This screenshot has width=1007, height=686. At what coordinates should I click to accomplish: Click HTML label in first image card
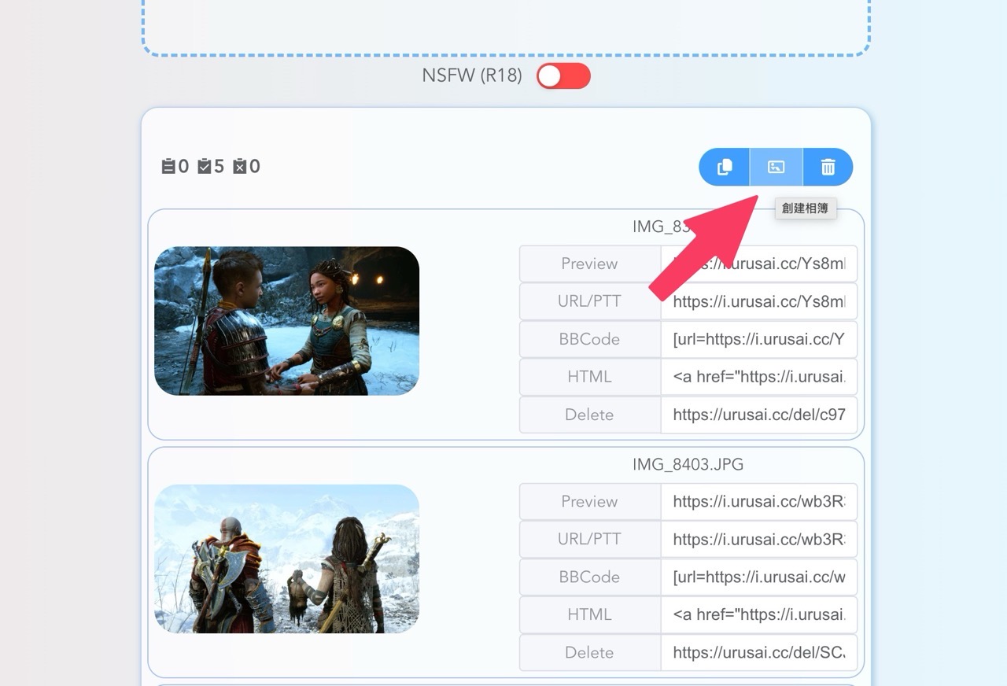point(589,377)
